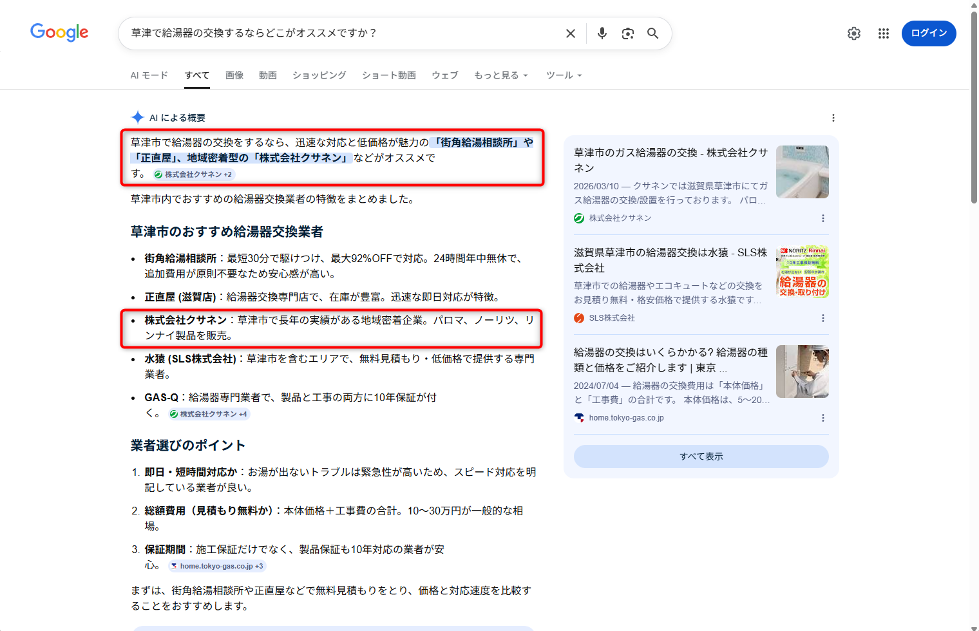Open 草津市のガス給湯器の交換 - 株式会社クサネン link
This screenshot has width=979, height=631.
[670, 160]
